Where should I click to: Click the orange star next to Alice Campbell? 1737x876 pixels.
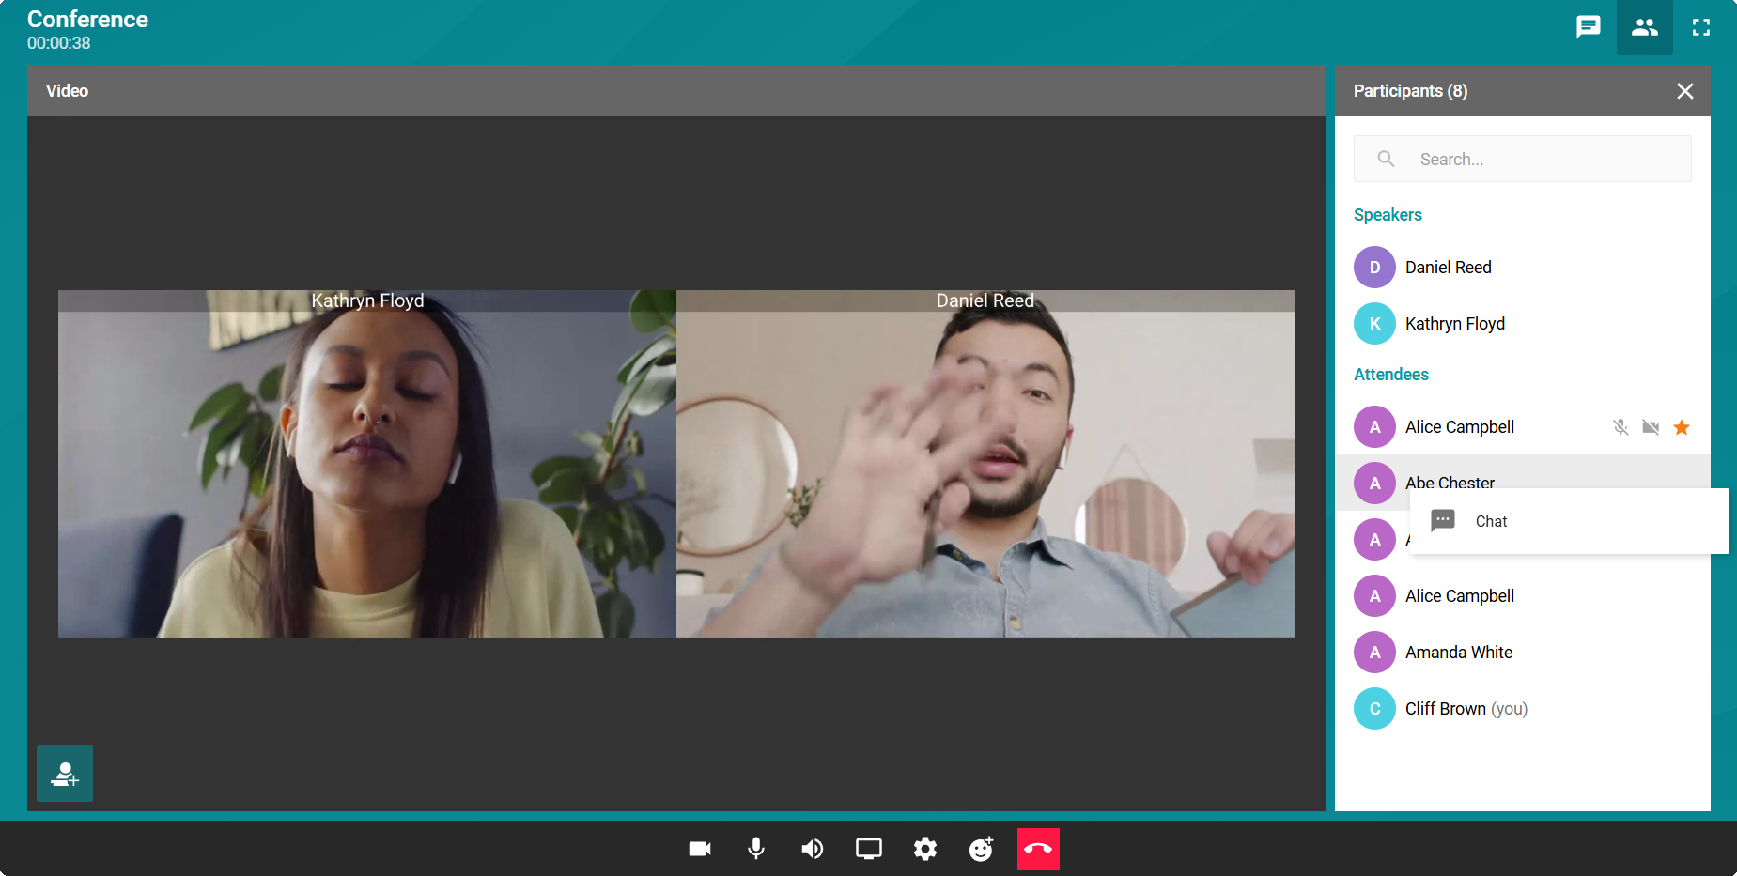click(x=1682, y=427)
